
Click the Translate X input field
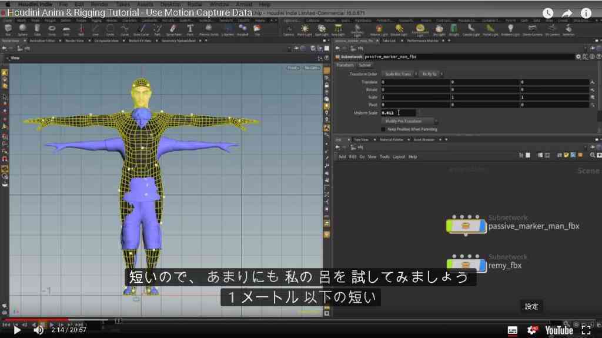tap(415, 82)
